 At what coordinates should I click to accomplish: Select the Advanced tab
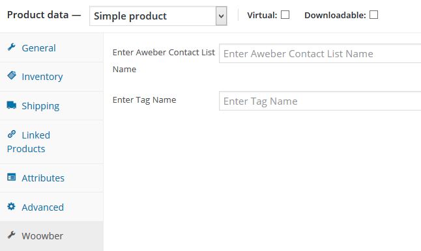tap(51, 207)
